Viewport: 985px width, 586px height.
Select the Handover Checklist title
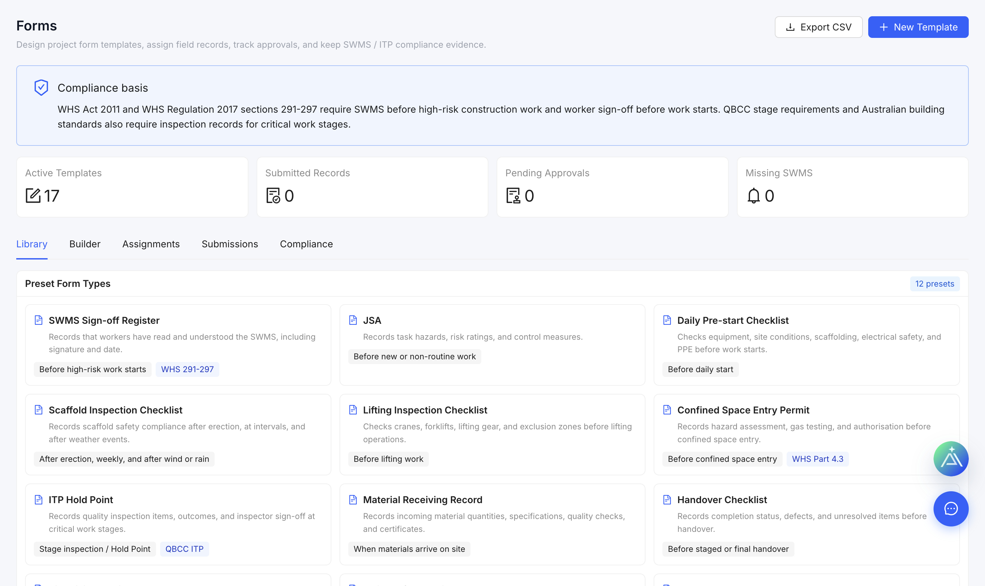pos(722,499)
